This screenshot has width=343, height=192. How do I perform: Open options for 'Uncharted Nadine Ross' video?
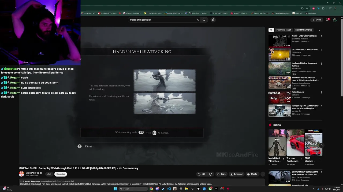pyautogui.click(x=321, y=64)
